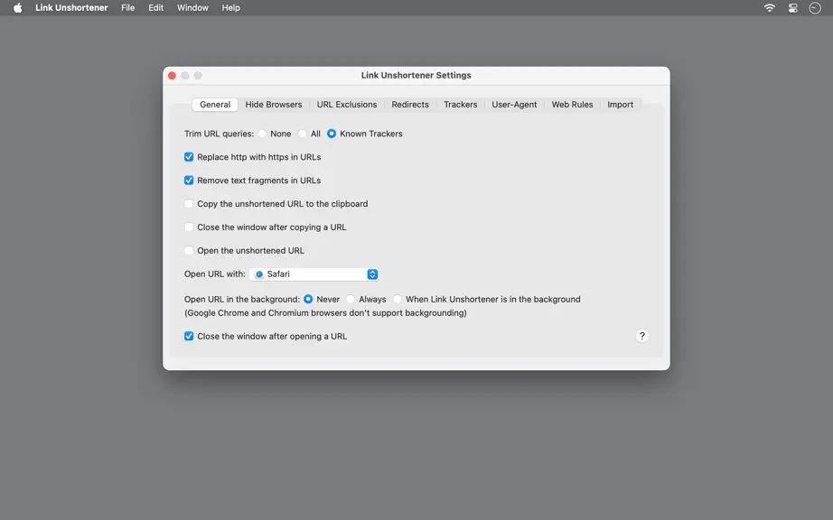This screenshot has width=833, height=520.
Task: Check Open the unshortened URL
Action: tap(189, 250)
